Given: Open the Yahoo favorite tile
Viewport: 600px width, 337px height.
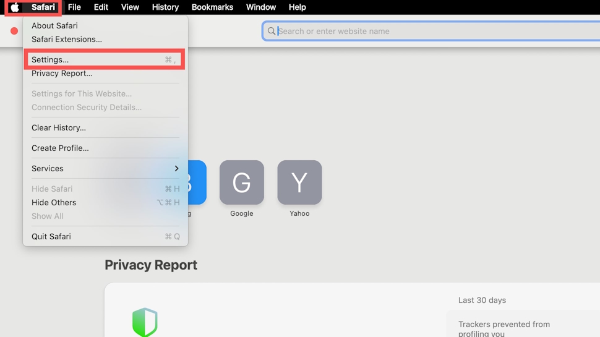Looking at the screenshot, I should [x=299, y=182].
